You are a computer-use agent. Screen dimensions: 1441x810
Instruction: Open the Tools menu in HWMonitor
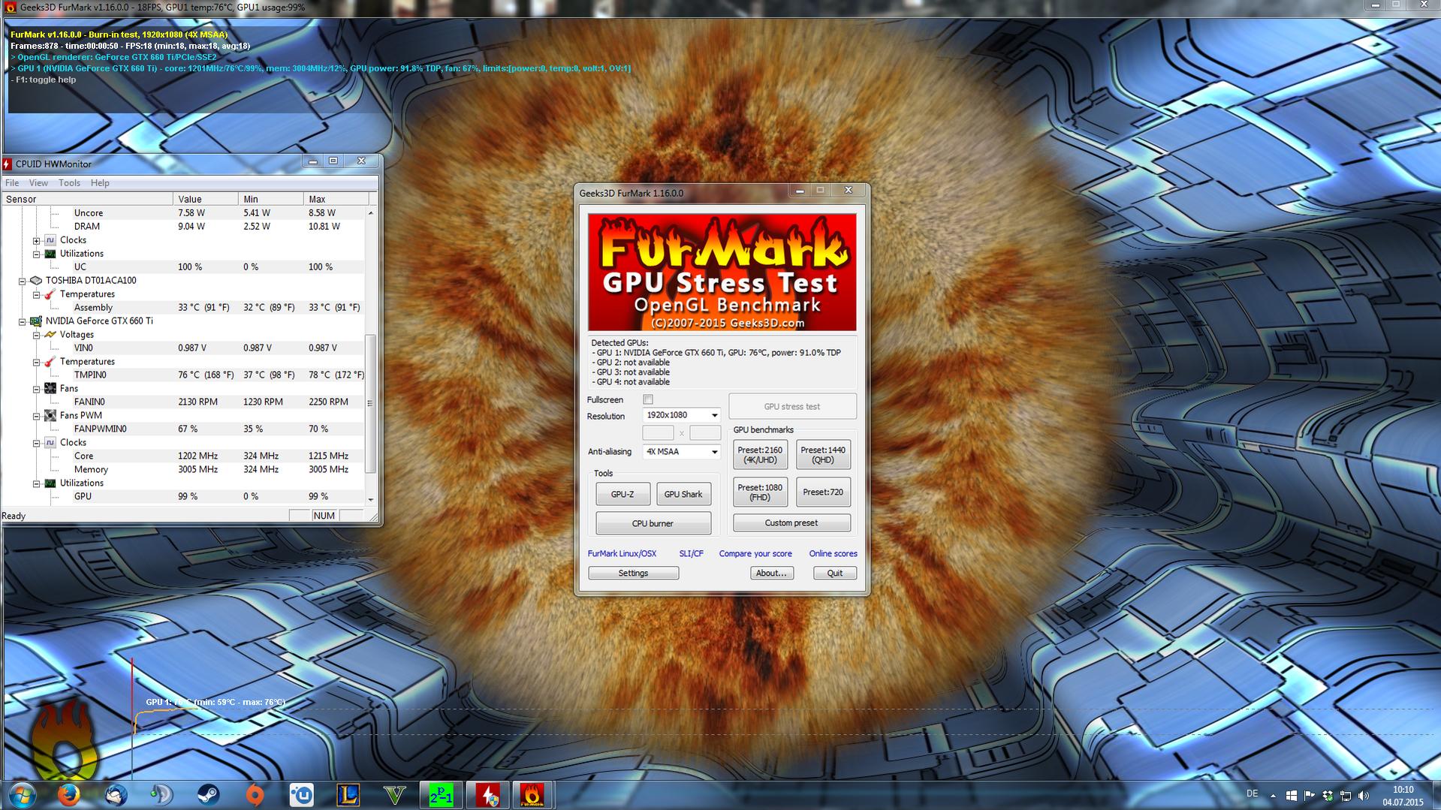click(x=69, y=182)
